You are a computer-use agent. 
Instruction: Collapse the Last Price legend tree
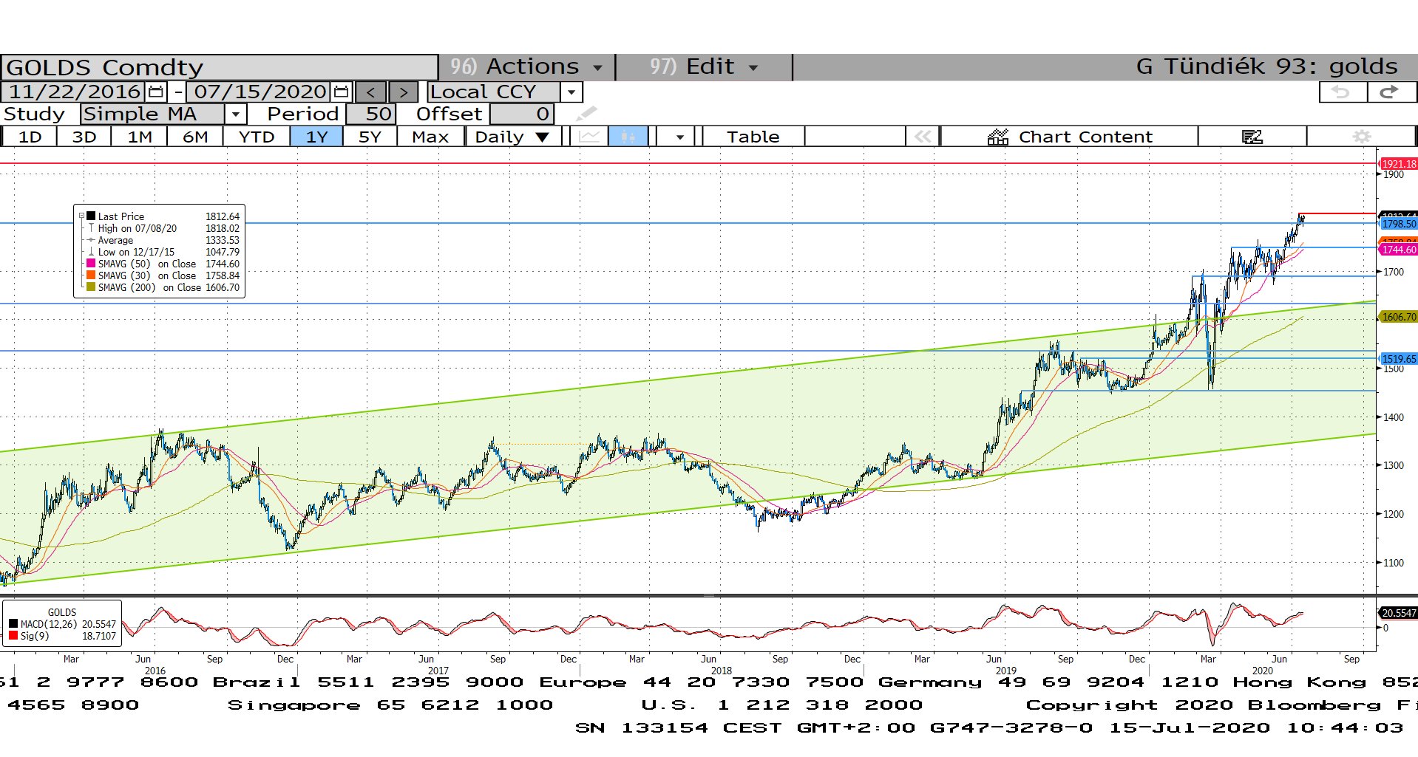pos(81,216)
